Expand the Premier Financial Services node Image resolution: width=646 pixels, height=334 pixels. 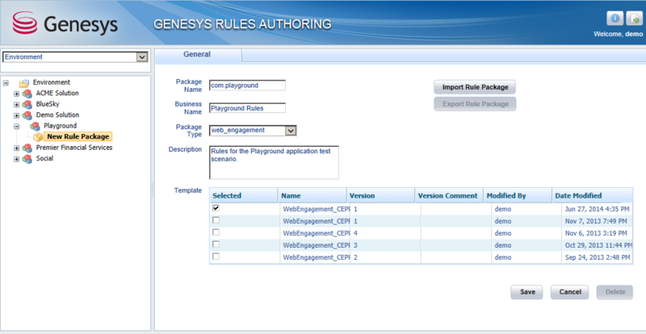(x=17, y=148)
